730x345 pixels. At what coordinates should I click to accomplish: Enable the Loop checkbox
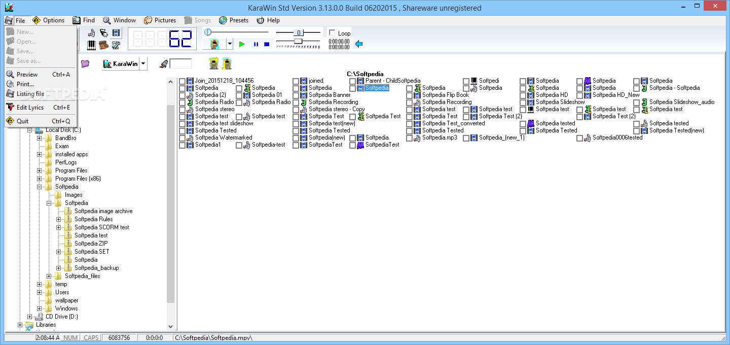332,33
